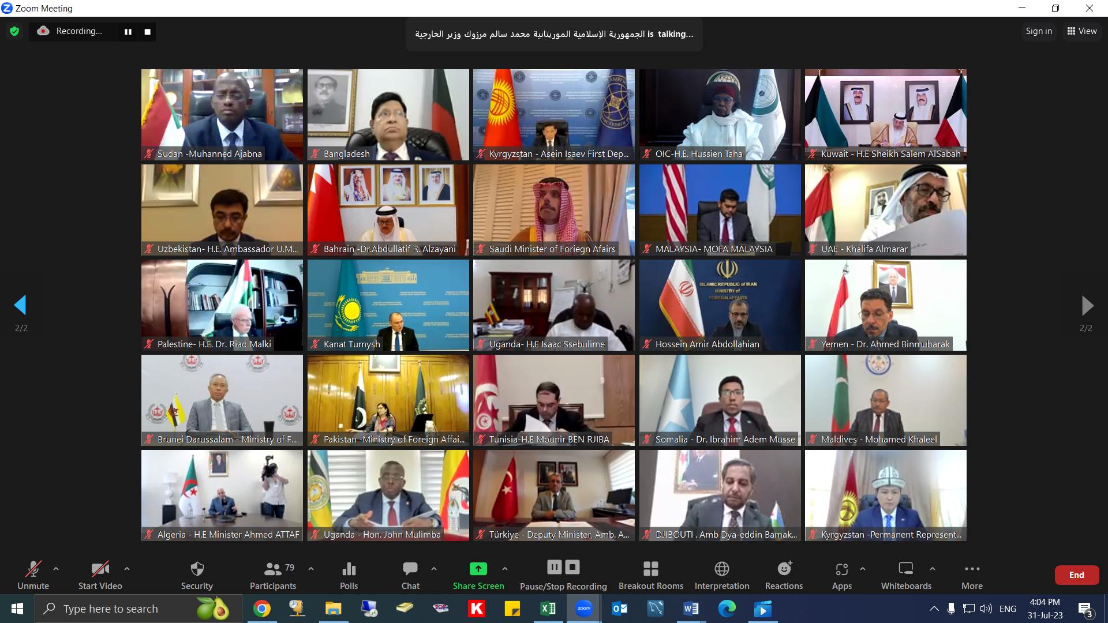Open the Reactions panel

[784, 574]
